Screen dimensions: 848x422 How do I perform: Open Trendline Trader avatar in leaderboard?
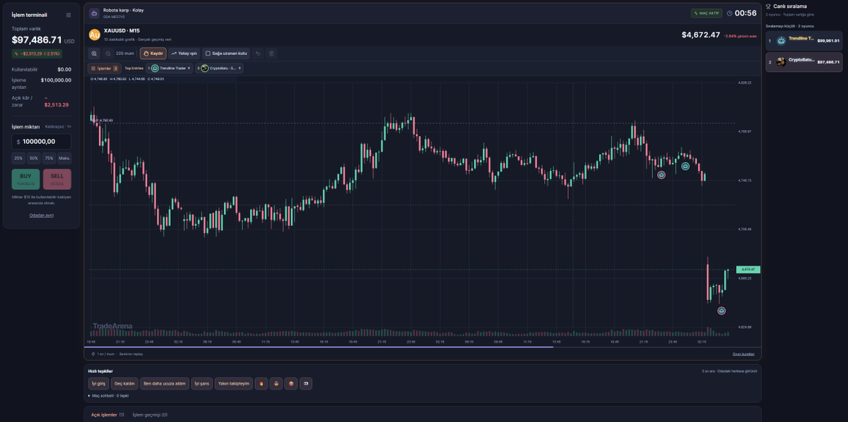781,41
